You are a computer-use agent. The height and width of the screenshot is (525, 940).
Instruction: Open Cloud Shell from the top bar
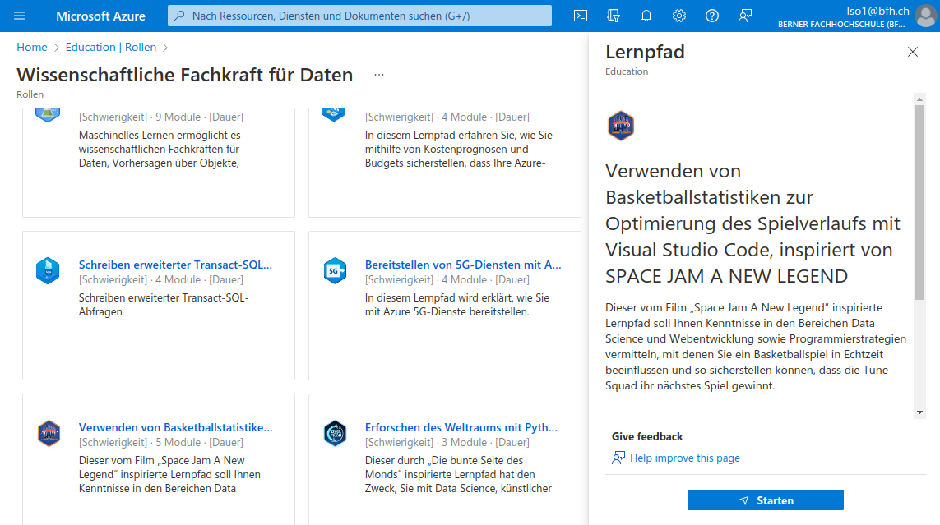581,16
